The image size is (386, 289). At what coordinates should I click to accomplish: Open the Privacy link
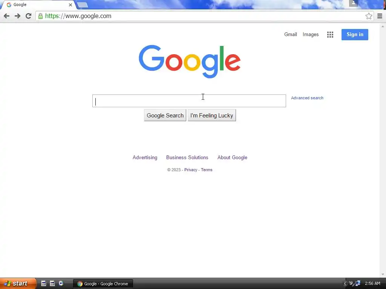coord(190,170)
